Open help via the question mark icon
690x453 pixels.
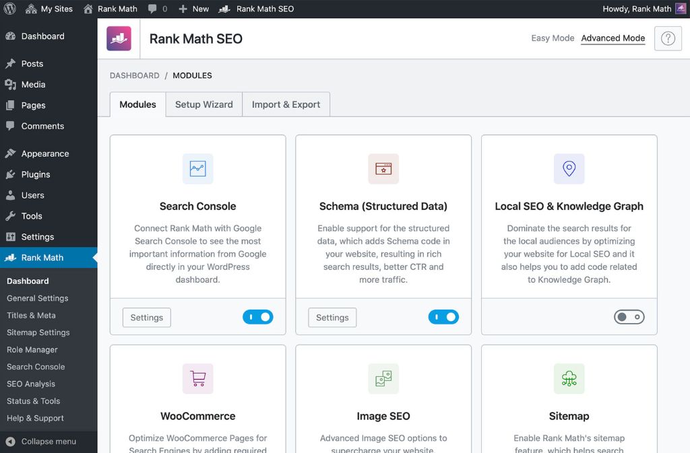667,38
